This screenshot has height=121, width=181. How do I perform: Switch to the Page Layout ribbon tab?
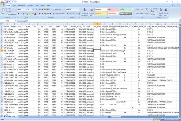pos(22,5)
